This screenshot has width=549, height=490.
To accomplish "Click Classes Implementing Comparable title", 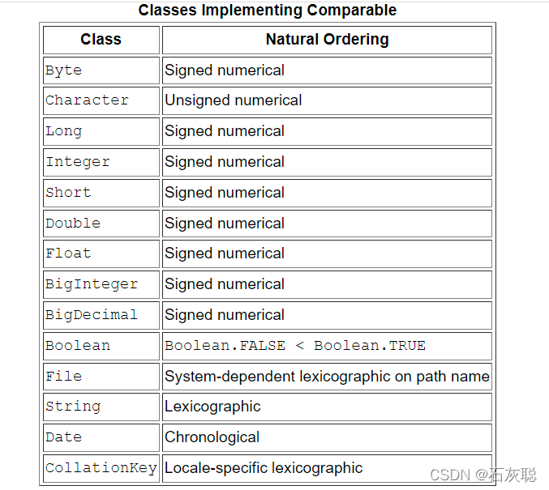I will point(268,11).
